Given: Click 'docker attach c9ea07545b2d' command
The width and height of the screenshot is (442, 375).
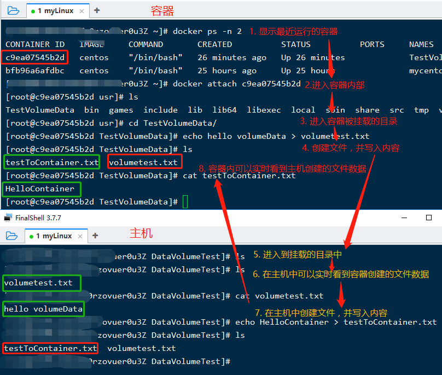Looking at the screenshot, I should click(x=237, y=84).
